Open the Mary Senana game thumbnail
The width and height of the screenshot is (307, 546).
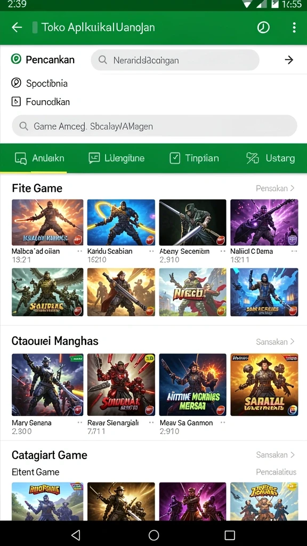click(x=47, y=385)
